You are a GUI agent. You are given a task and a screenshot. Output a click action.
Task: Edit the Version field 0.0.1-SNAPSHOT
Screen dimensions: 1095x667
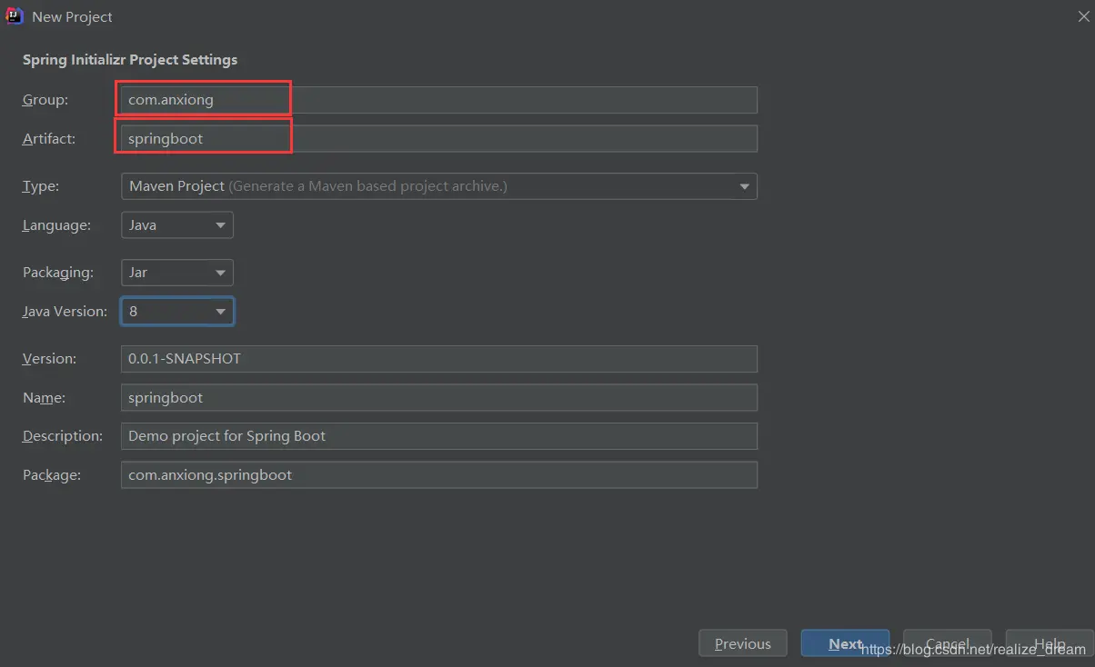click(x=438, y=359)
